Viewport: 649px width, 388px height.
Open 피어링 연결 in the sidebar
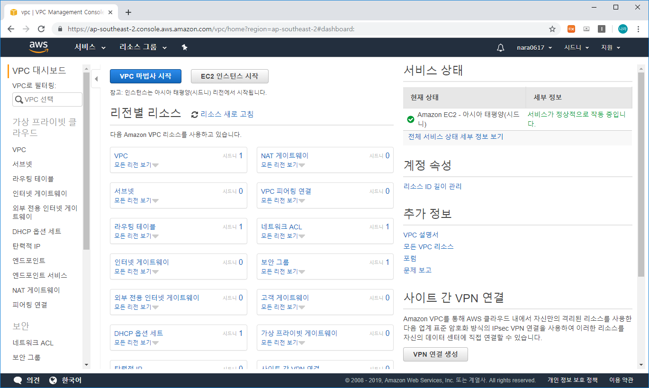tap(30, 305)
